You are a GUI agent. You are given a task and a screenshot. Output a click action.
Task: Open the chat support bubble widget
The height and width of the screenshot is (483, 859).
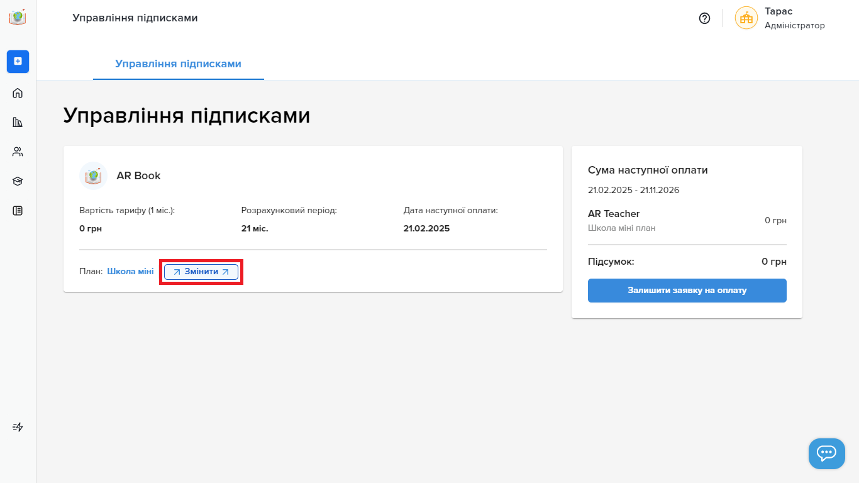pos(826,453)
